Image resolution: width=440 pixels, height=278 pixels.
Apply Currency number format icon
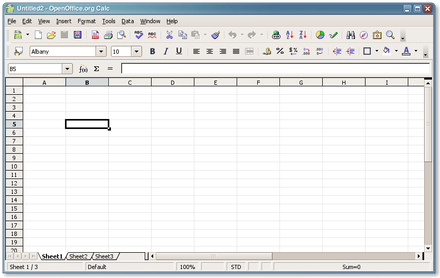coord(267,51)
